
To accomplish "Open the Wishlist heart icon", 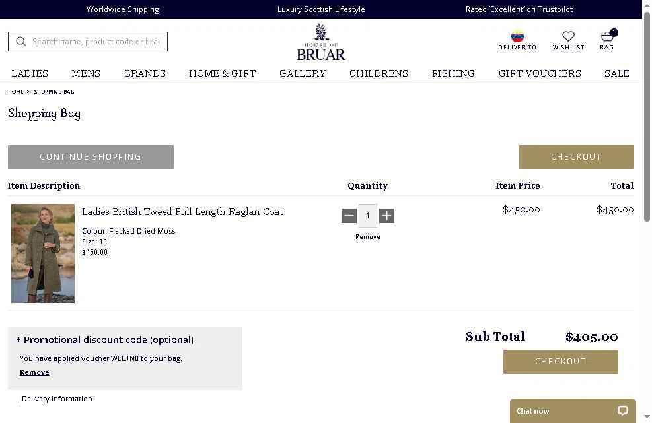I will click(x=568, y=36).
